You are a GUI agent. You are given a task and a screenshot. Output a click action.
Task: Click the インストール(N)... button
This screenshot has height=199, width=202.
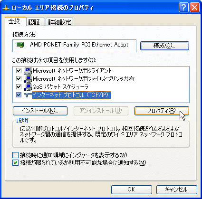point(40,111)
